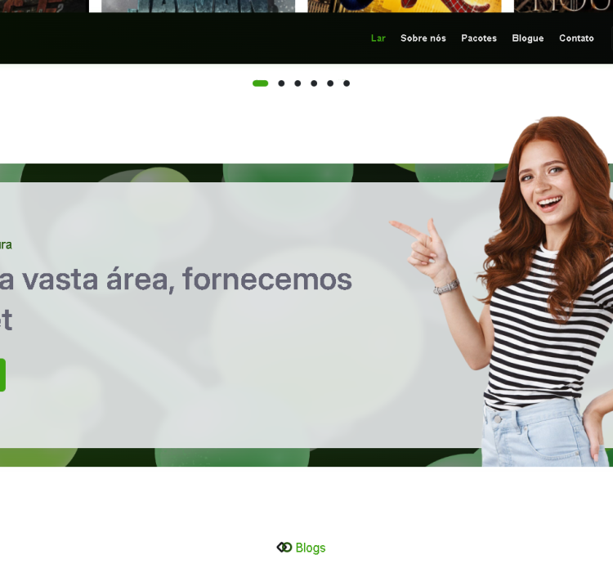Switch to the second carousel slide dot
This screenshot has width=613, height=564.
click(281, 83)
